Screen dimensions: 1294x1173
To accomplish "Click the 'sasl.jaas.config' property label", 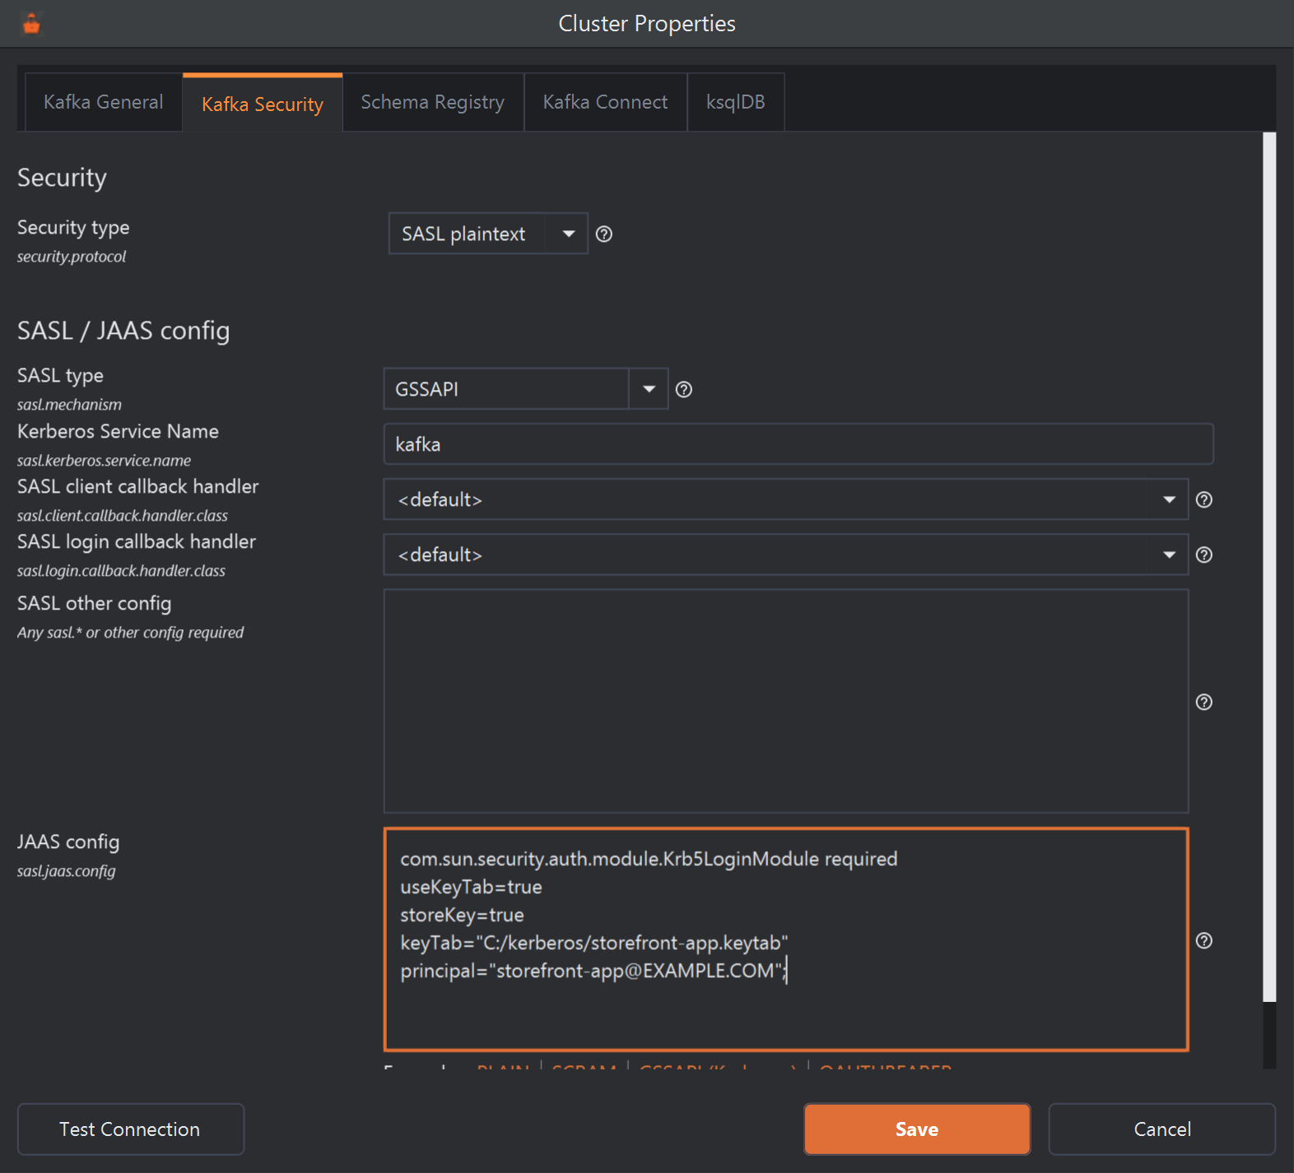I will [x=67, y=871].
